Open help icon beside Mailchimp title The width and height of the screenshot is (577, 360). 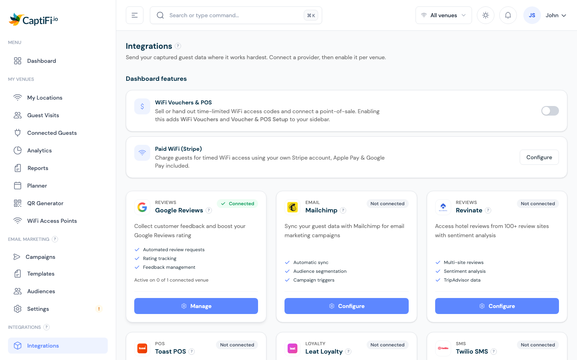tap(343, 210)
